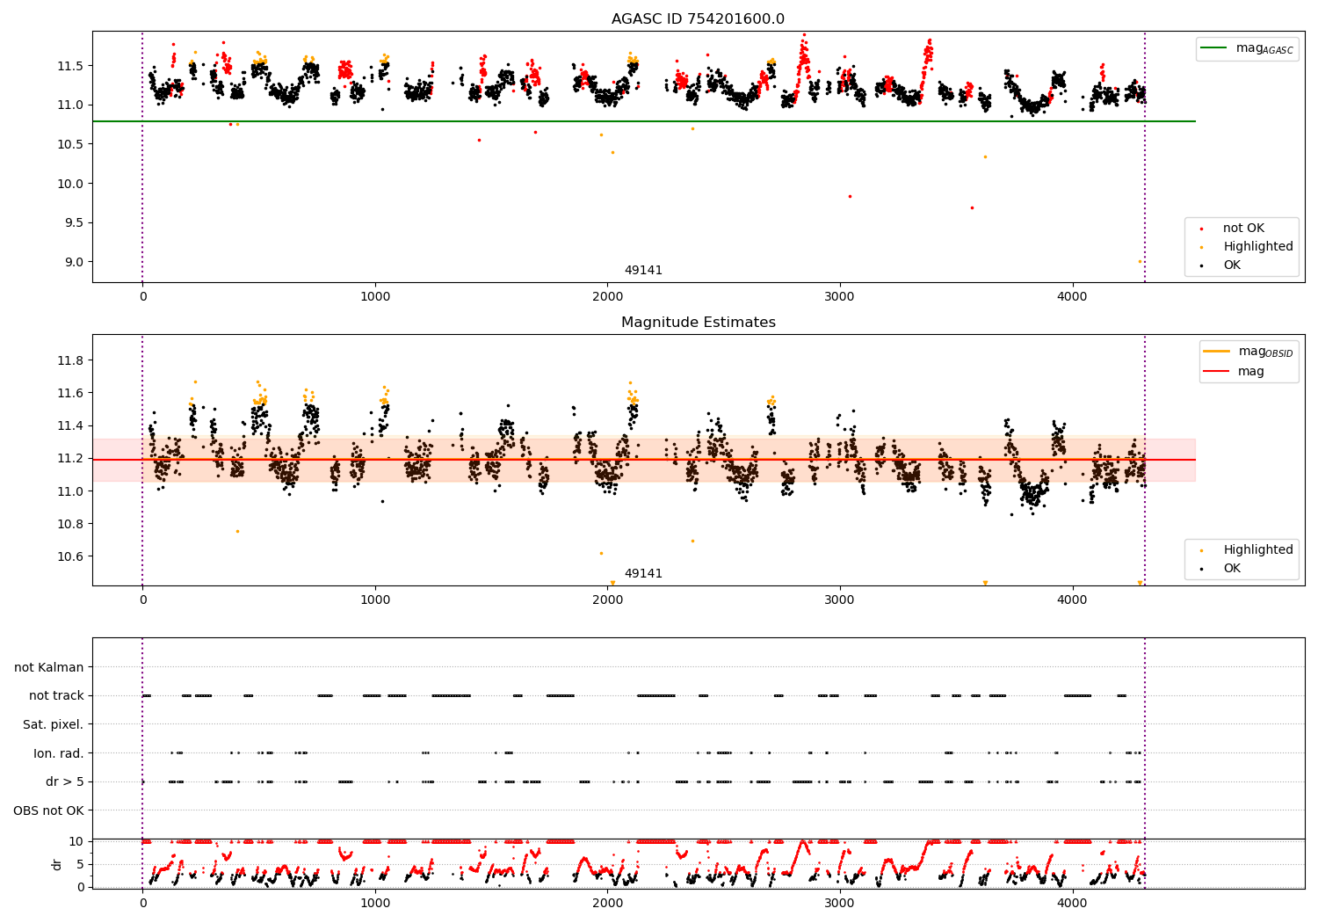
Task: Click the 'not track' axis label
Action: click(56, 696)
